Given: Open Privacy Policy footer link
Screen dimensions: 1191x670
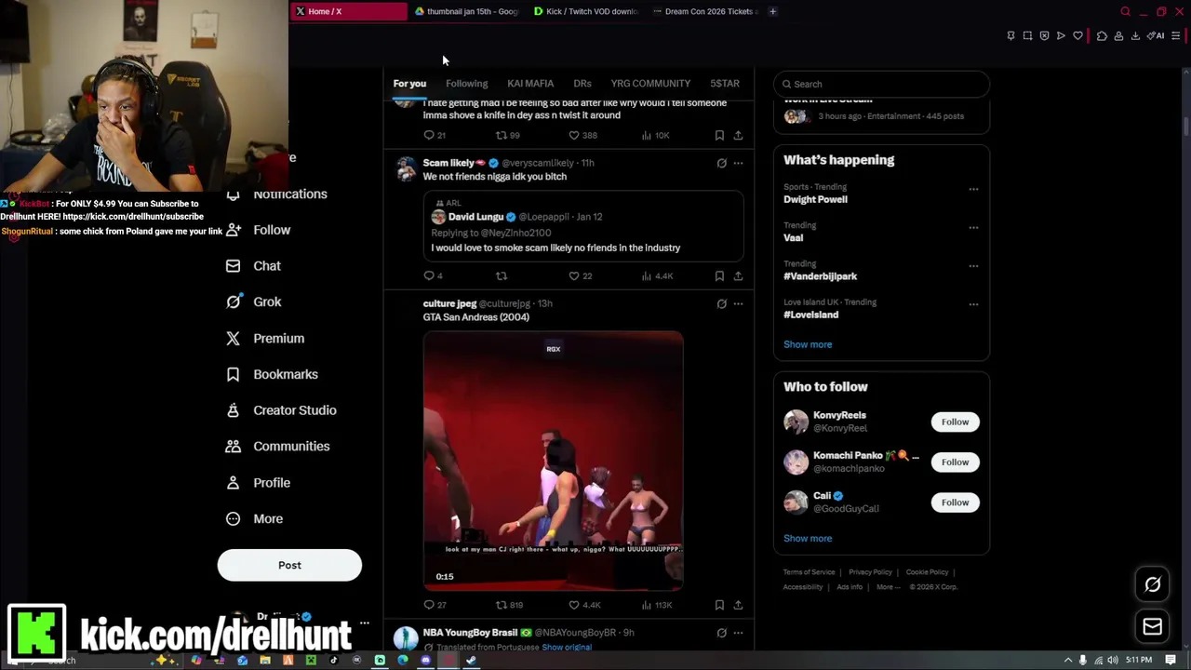Looking at the screenshot, I should [x=870, y=572].
